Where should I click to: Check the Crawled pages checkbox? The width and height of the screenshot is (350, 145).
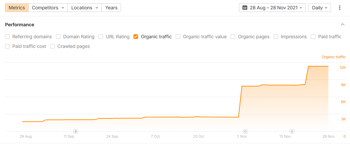click(x=53, y=46)
